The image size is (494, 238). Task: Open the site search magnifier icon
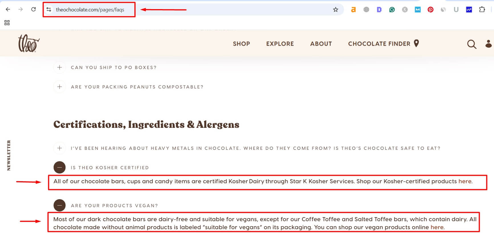point(471,44)
